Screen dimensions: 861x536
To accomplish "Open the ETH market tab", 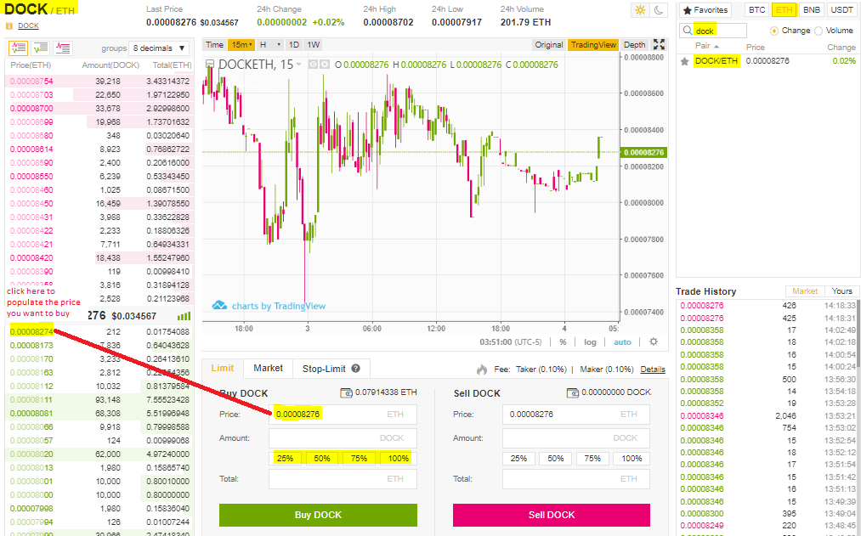I will point(785,10).
